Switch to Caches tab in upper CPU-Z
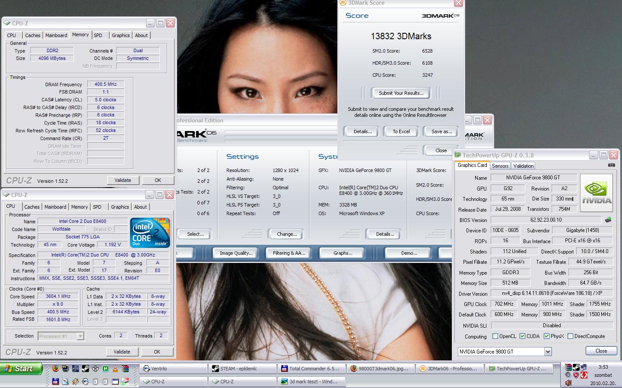This screenshot has width=622, height=388. [x=32, y=35]
